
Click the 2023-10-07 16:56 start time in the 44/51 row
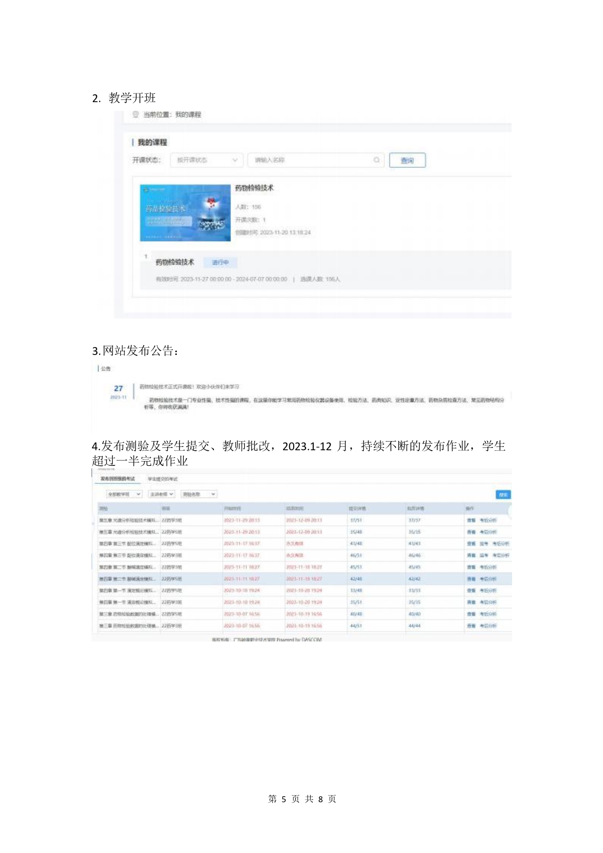pyautogui.click(x=242, y=626)
